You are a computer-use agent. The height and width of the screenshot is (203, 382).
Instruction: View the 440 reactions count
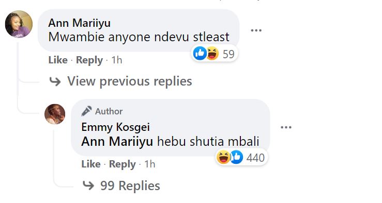click(255, 158)
